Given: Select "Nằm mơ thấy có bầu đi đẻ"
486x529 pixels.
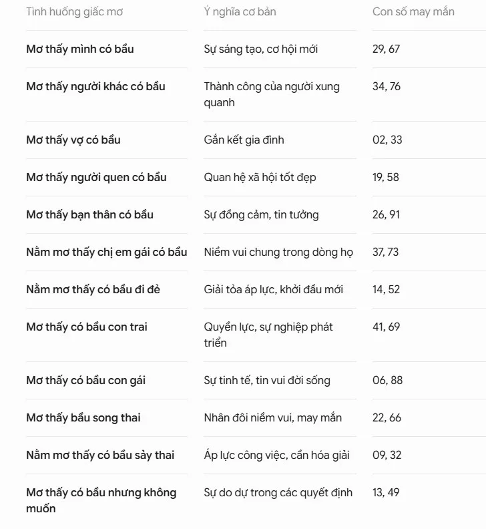Looking at the screenshot, I should (x=93, y=290).
